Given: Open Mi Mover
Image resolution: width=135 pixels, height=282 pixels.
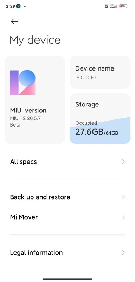Looking at the screenshot, I should click(67, 217).
